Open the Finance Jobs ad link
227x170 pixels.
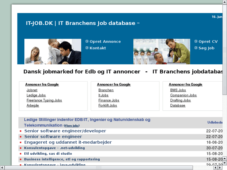coord(109,100)
